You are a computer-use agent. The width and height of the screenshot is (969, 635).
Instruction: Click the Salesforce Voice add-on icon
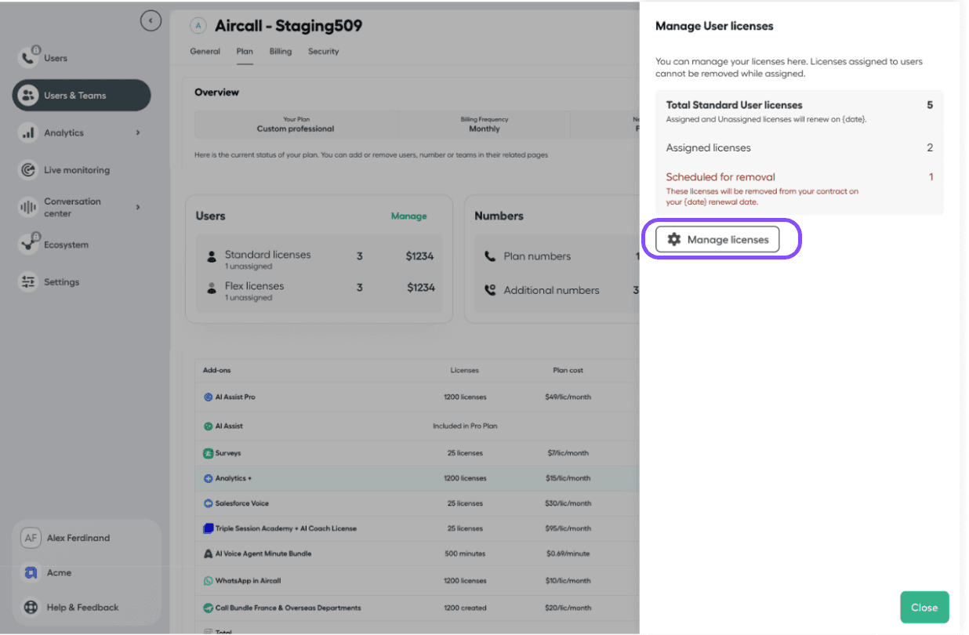point(209,503)
